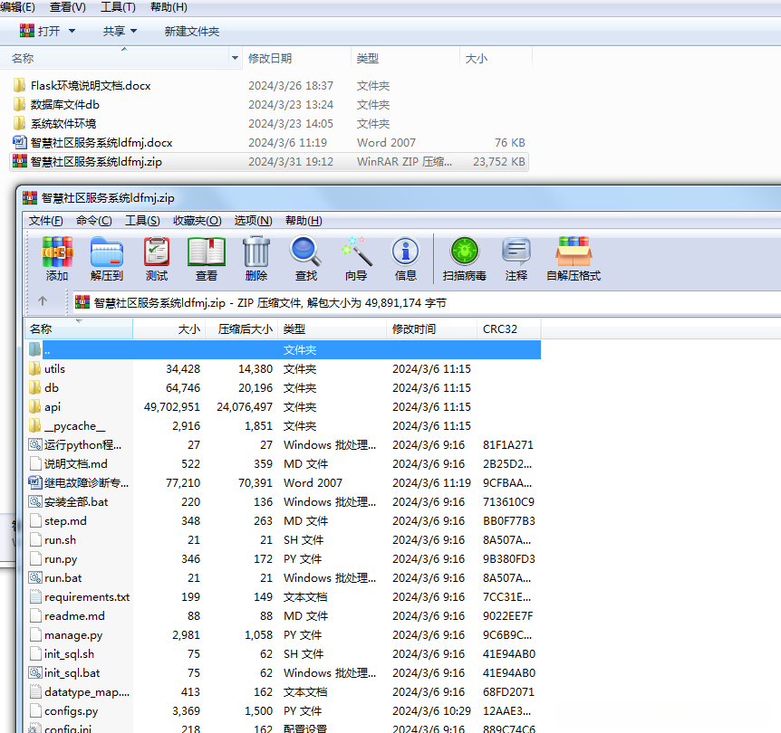Image resolution: width=781 pixels, height=733 pixels.
Task: Sort archive by CRC32 column header
Action: coord(508,328)
